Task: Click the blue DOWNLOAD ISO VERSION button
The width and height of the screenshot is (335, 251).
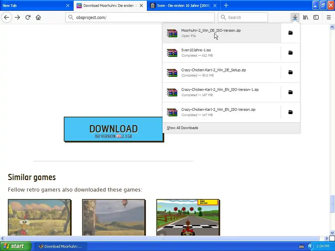Action: (x=114, y=129)
